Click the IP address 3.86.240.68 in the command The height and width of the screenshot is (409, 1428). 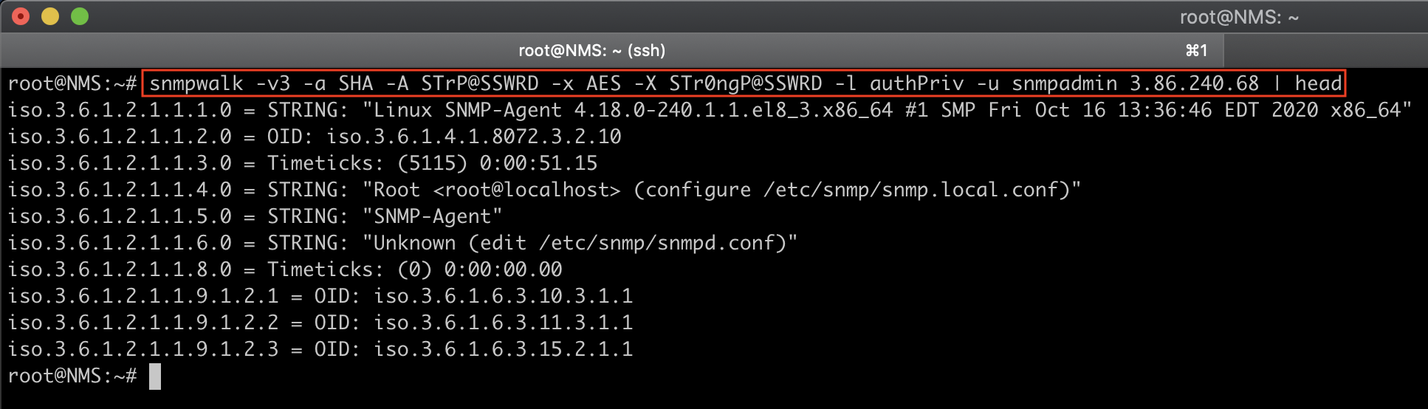pos(1194,83)
